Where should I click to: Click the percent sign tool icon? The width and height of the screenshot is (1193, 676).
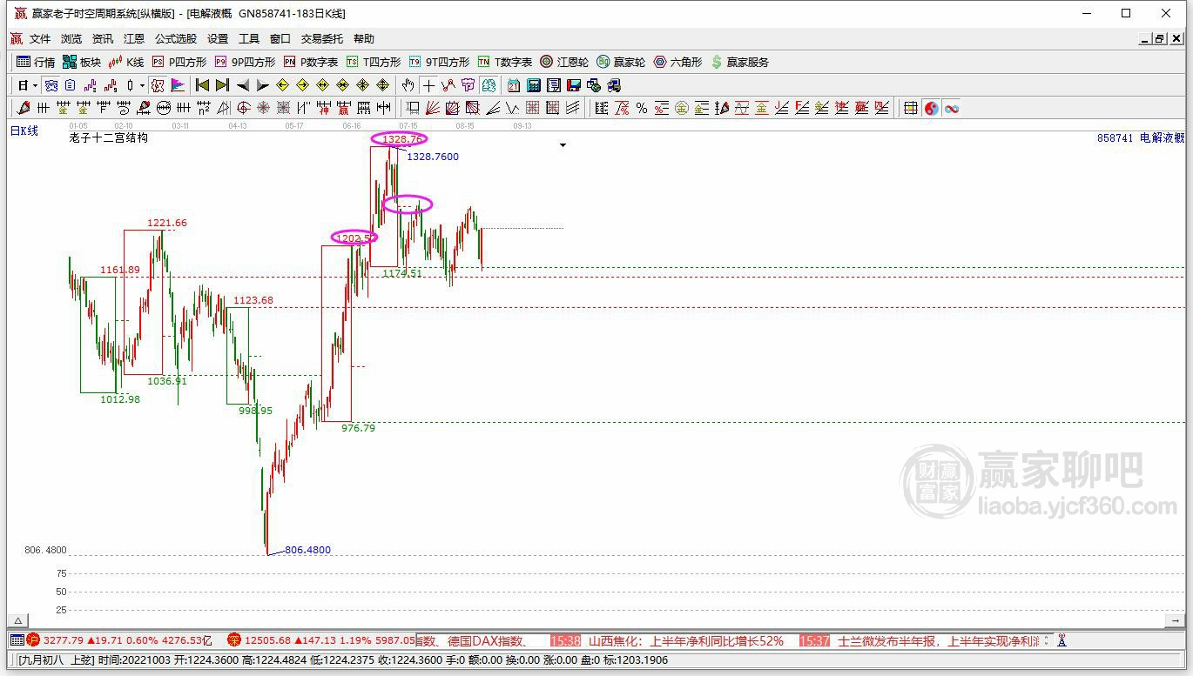tap(642, 108)
